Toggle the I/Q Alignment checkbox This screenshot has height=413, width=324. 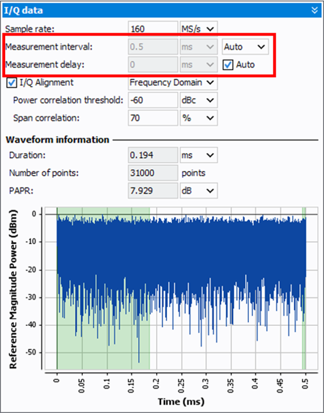point(11,83)
